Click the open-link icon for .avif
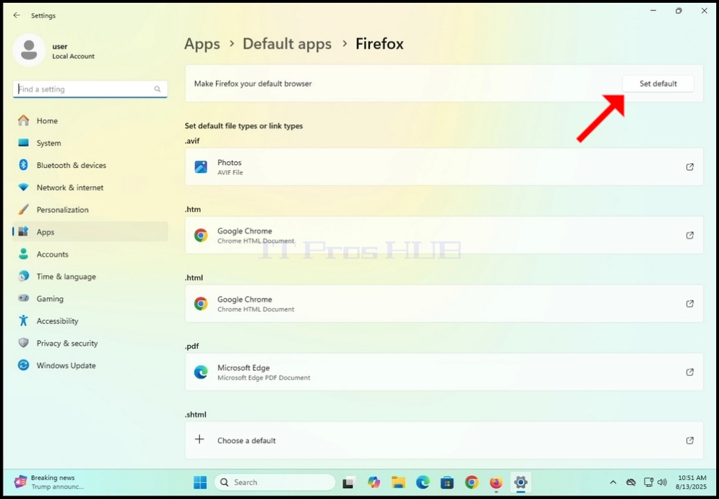The height and width of the screenshot is (499, 719). click(689, 167)
